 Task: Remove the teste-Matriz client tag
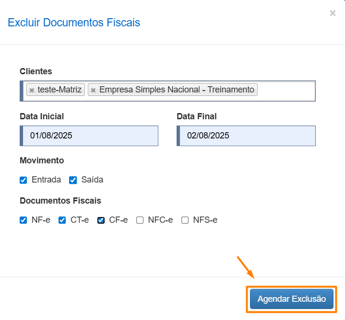[x=32, y=90]
